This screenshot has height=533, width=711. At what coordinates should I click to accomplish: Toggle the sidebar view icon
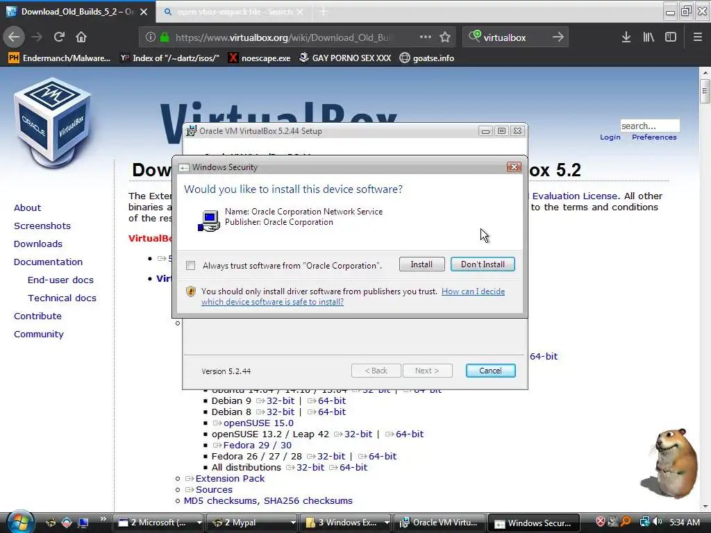[671, 37]
